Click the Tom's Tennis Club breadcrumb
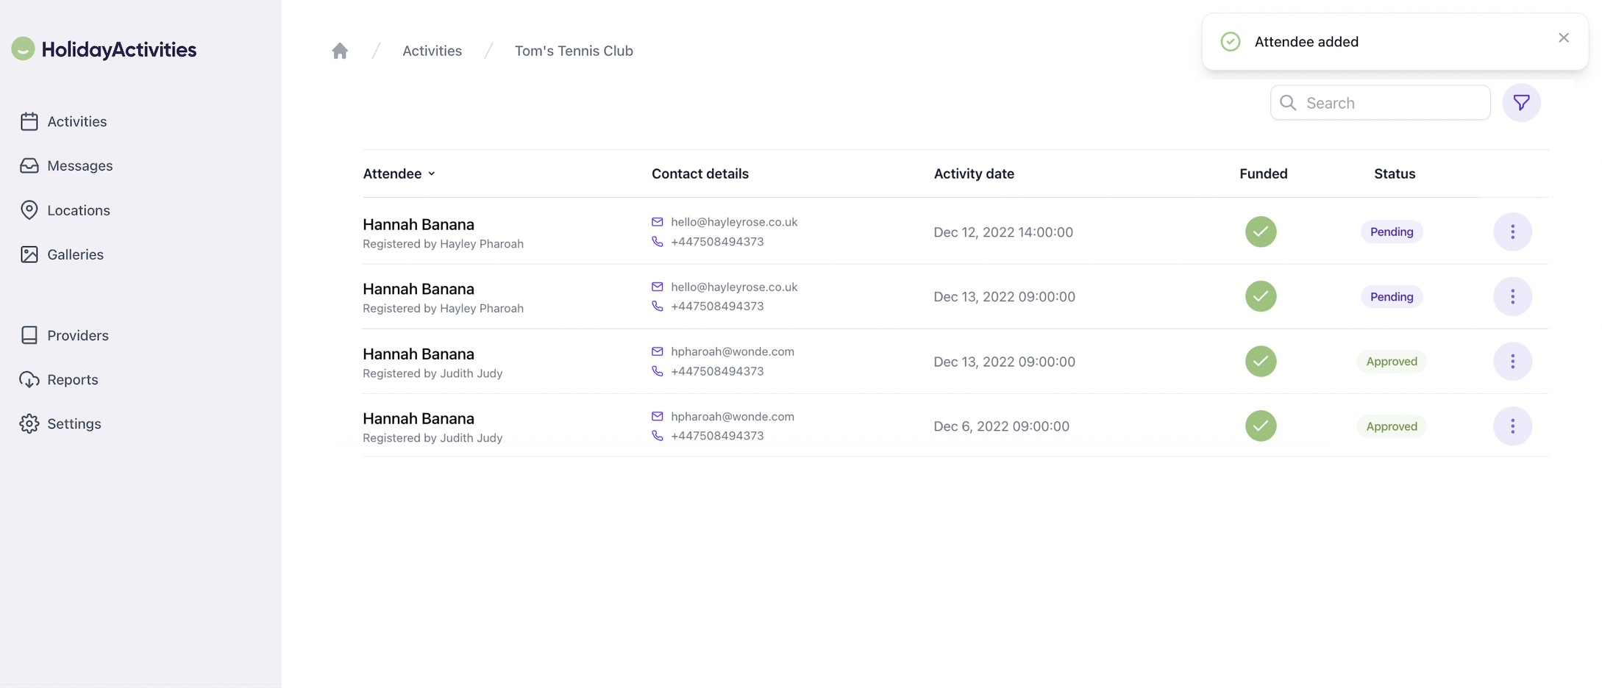Screen dimensions: 1602x688 click(x=573, y=51)
